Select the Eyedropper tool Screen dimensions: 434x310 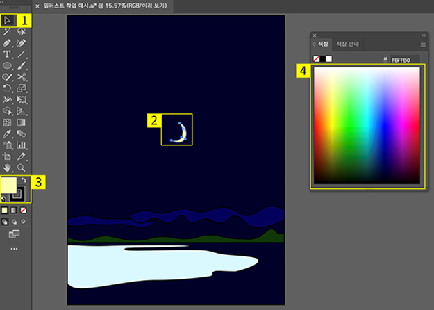(x=7, y=134)
